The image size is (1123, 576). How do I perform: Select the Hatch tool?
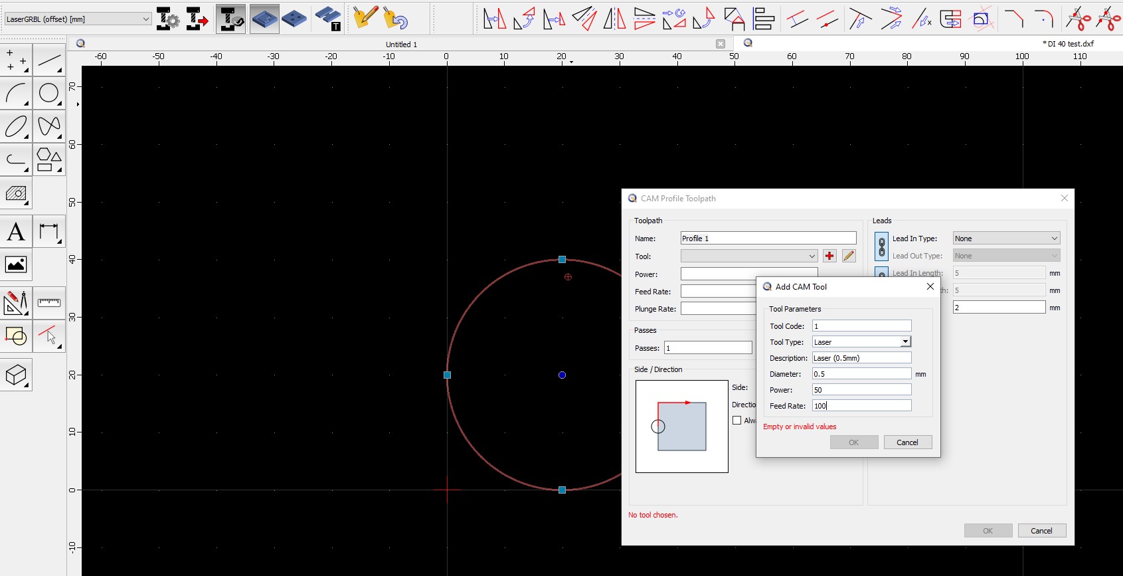16,193
